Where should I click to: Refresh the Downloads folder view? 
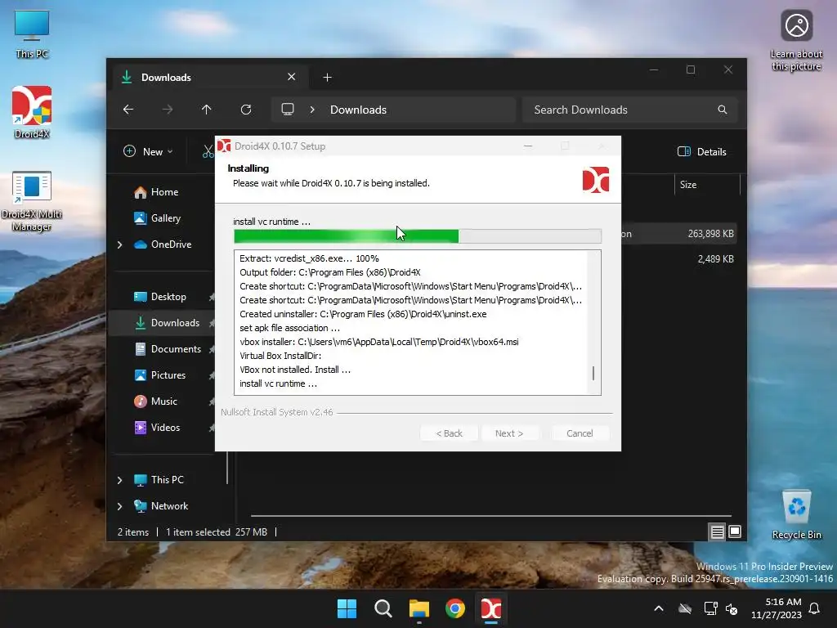(x=246, y=110)
